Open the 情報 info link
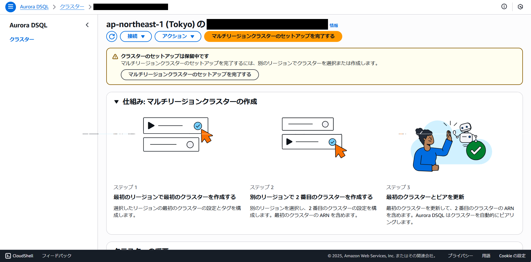 tap(334, 25)
